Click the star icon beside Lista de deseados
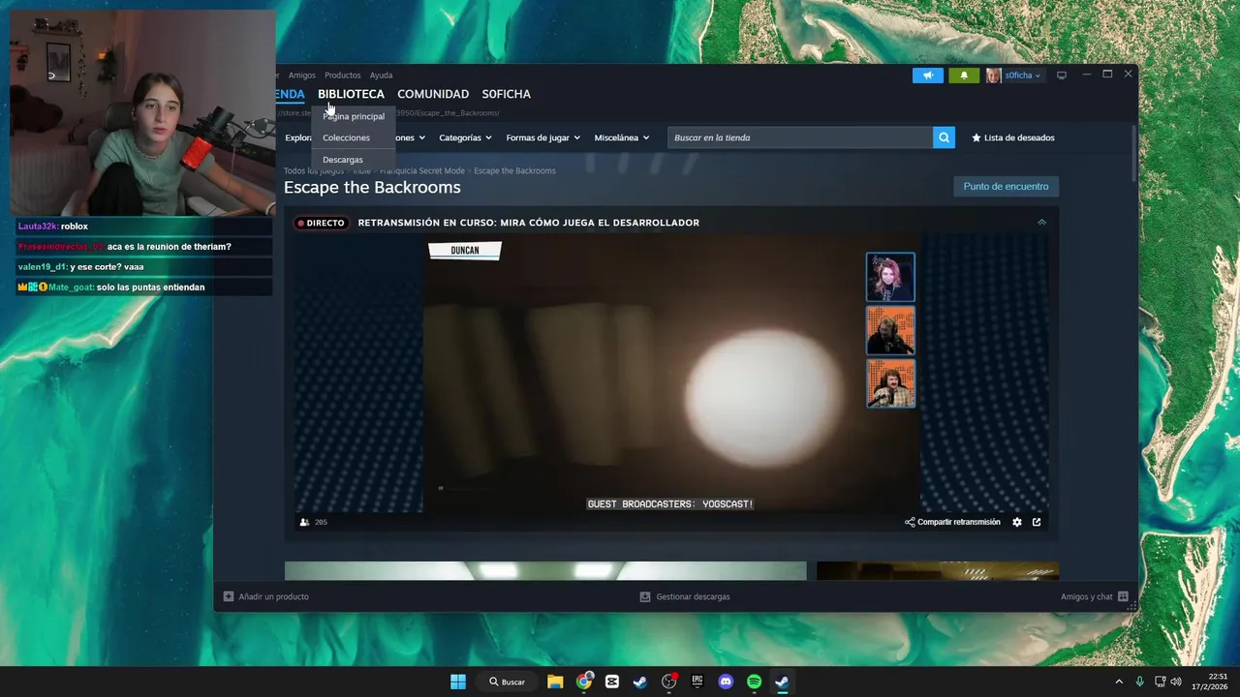The height and width of the screenshot is (697, 1240). (x=976, y=137)
